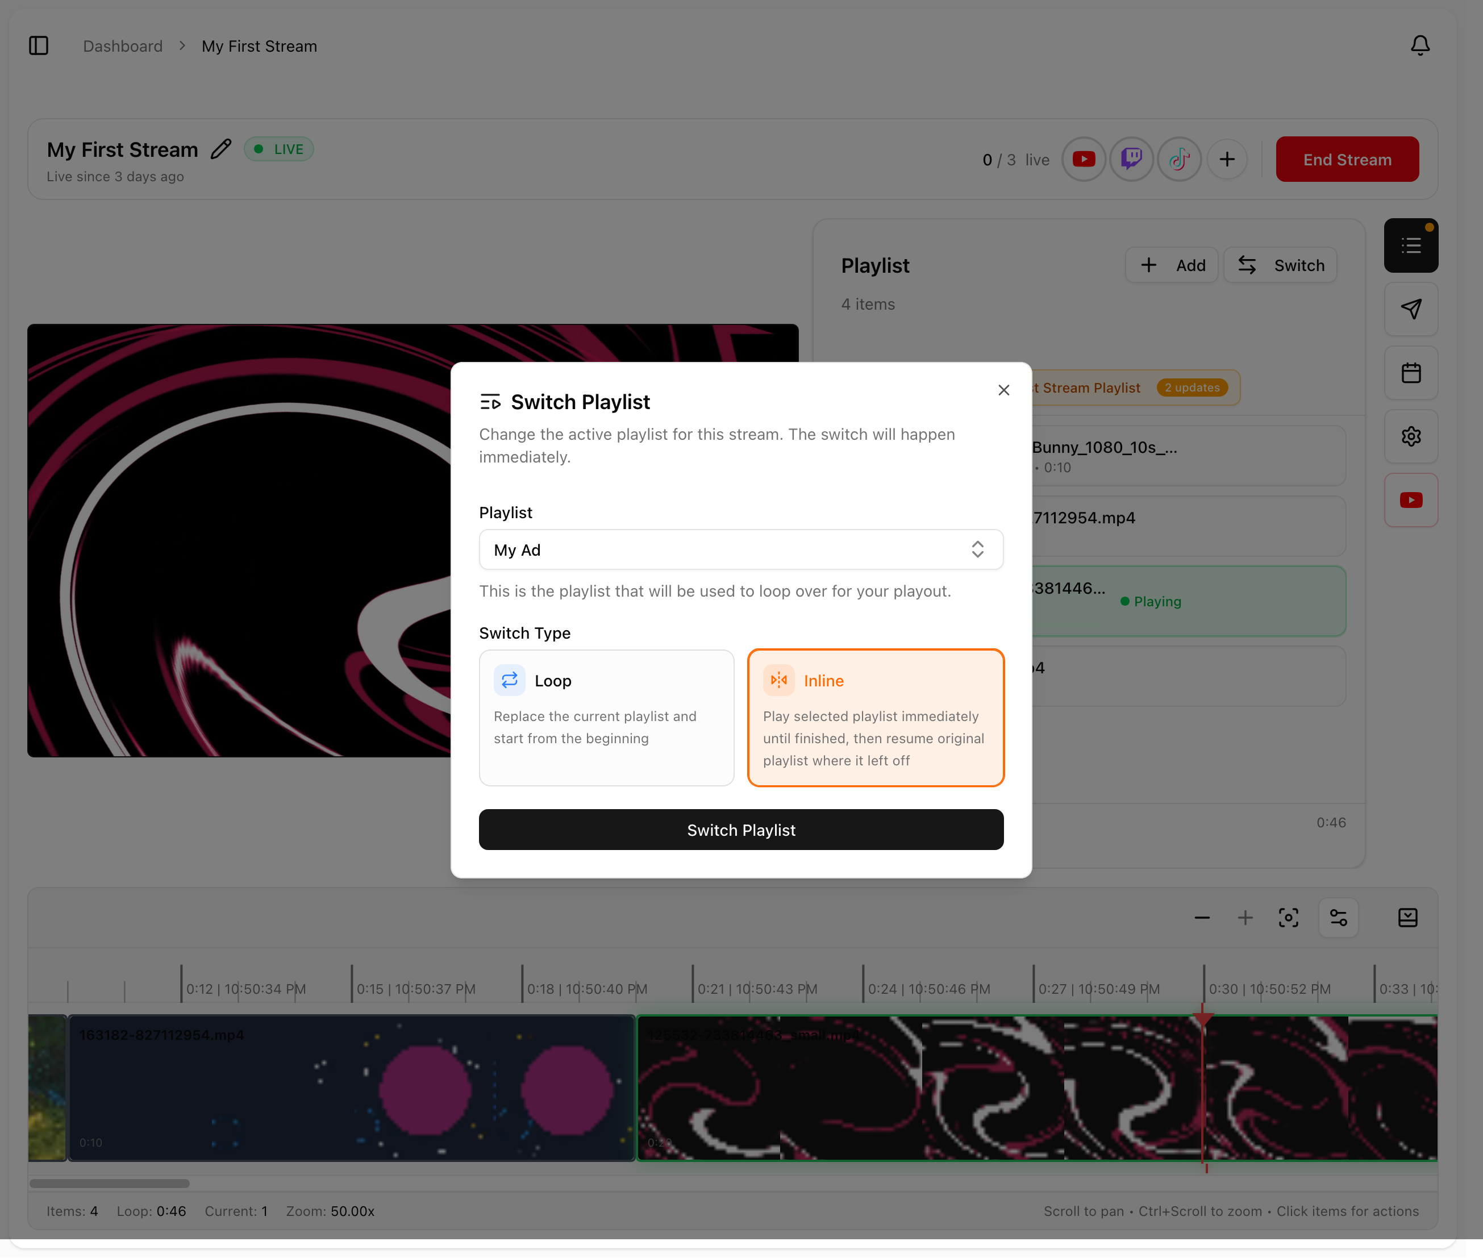Go to Dashboard breadcrumb
Viewport: 1483px width, 1258px height.
123,47
